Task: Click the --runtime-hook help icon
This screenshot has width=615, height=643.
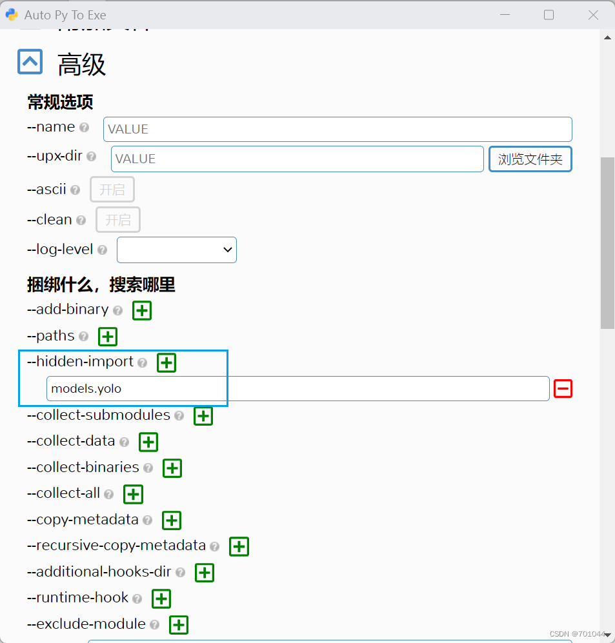Action: [137, 598]
